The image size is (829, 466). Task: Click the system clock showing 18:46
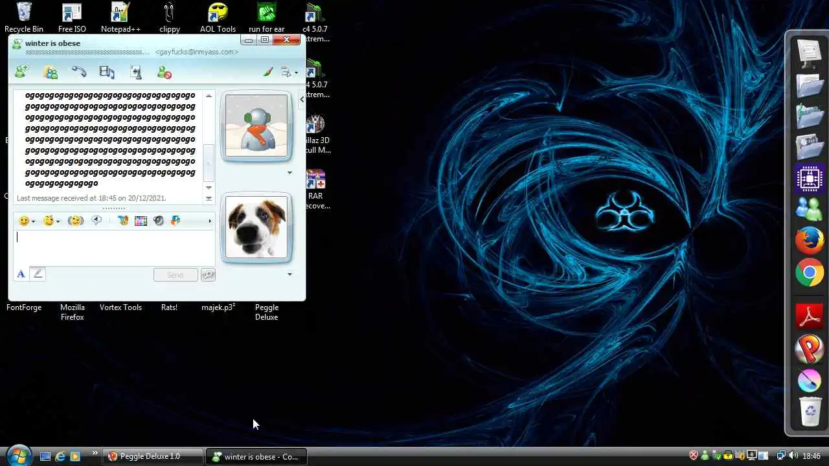click(x=812, y=456)
